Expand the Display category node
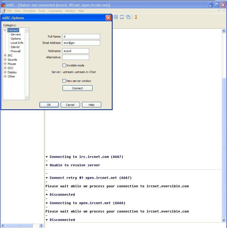 [x=5, y=72]
